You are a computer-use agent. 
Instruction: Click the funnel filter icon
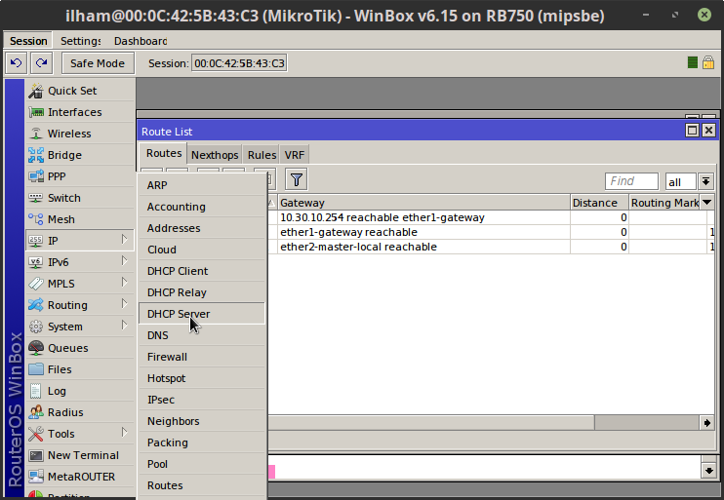tap(297, 180)
